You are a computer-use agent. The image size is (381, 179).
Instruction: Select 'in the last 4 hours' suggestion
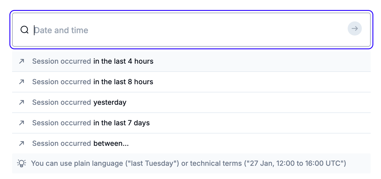click(x=123, y=61)
